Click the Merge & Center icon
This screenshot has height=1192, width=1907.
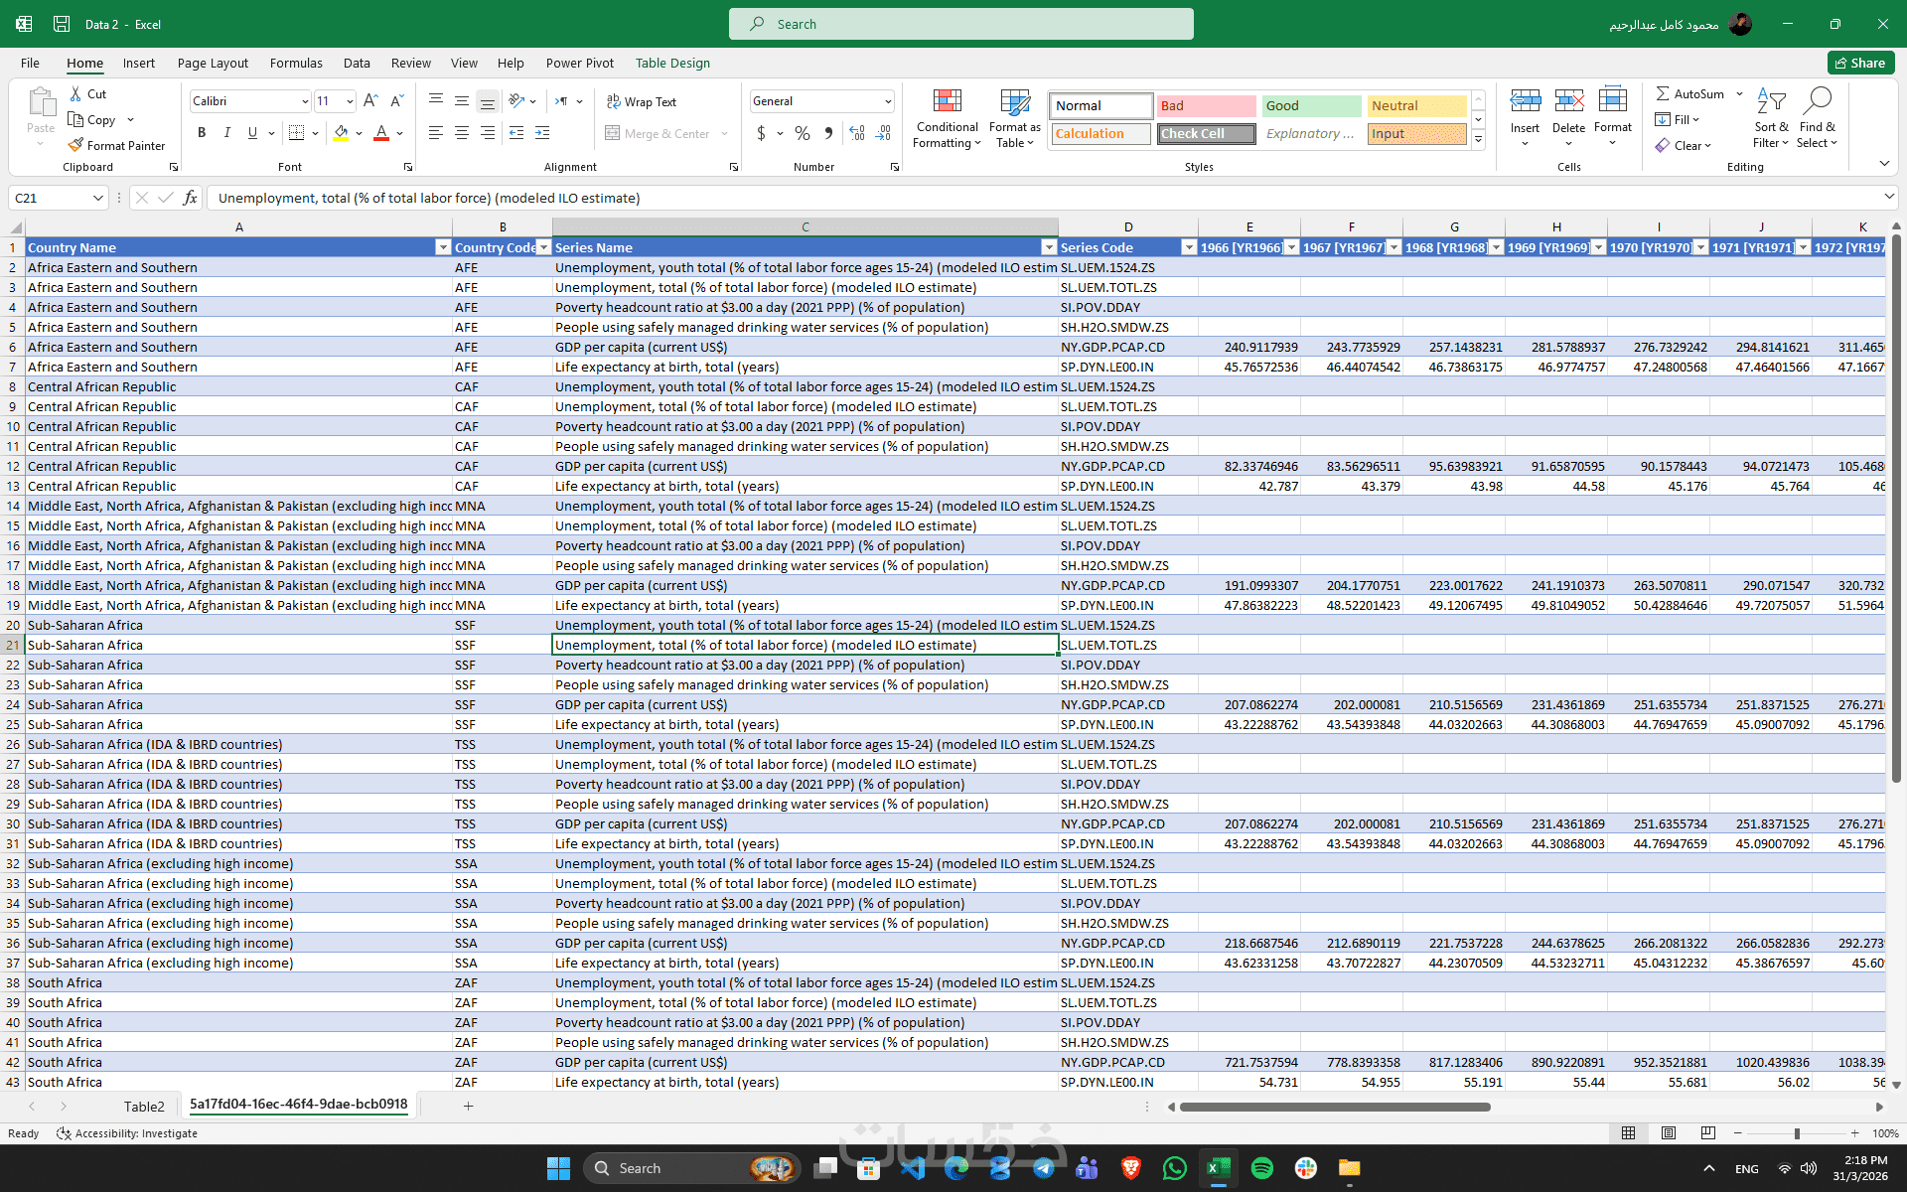(613, 133)
